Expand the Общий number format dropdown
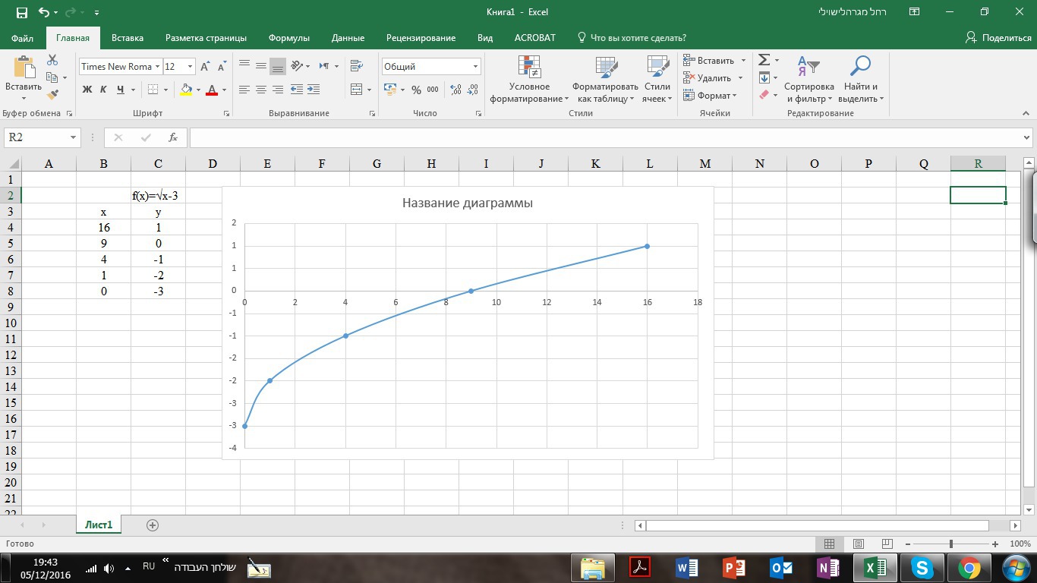1037x583 pixels. 475,67
